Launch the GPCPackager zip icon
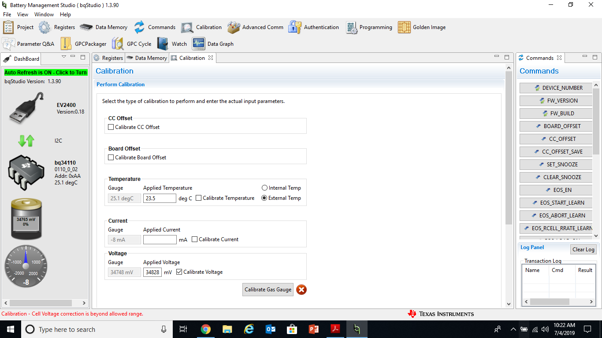Screen dimensions: 602x338 tap(66, 44)
